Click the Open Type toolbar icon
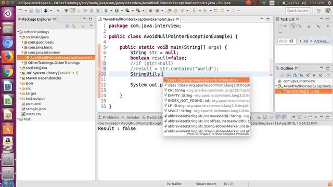Screen dimensions: 333x187 pyautogui.click(x=169, y=10)
